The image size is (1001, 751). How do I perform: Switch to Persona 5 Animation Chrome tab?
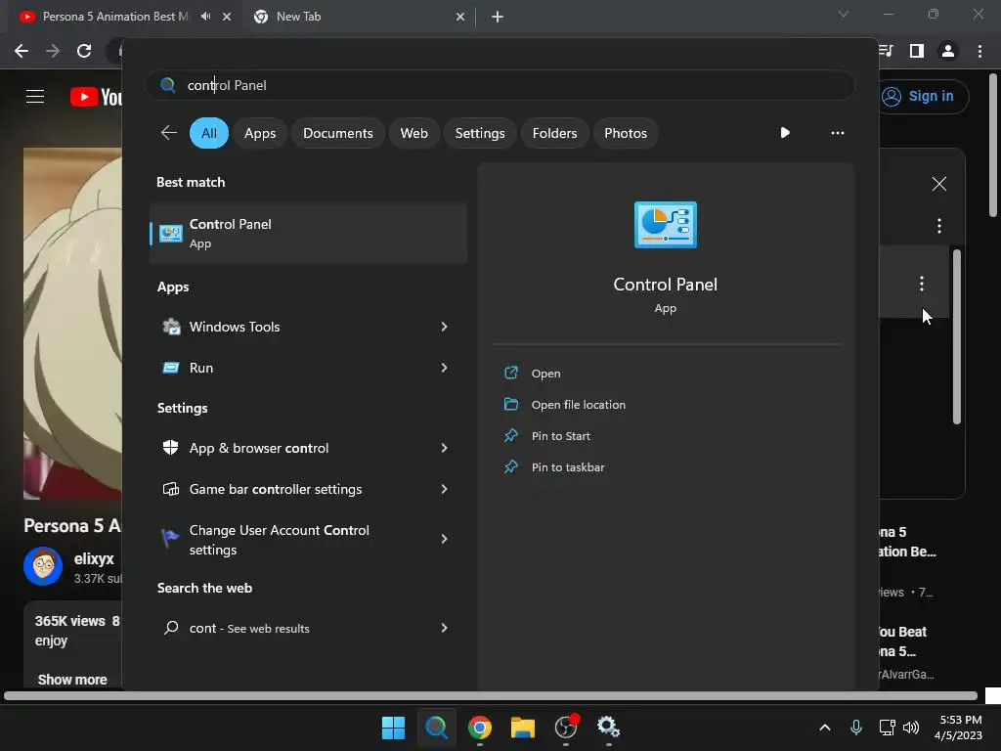click(x=115, y=17)
